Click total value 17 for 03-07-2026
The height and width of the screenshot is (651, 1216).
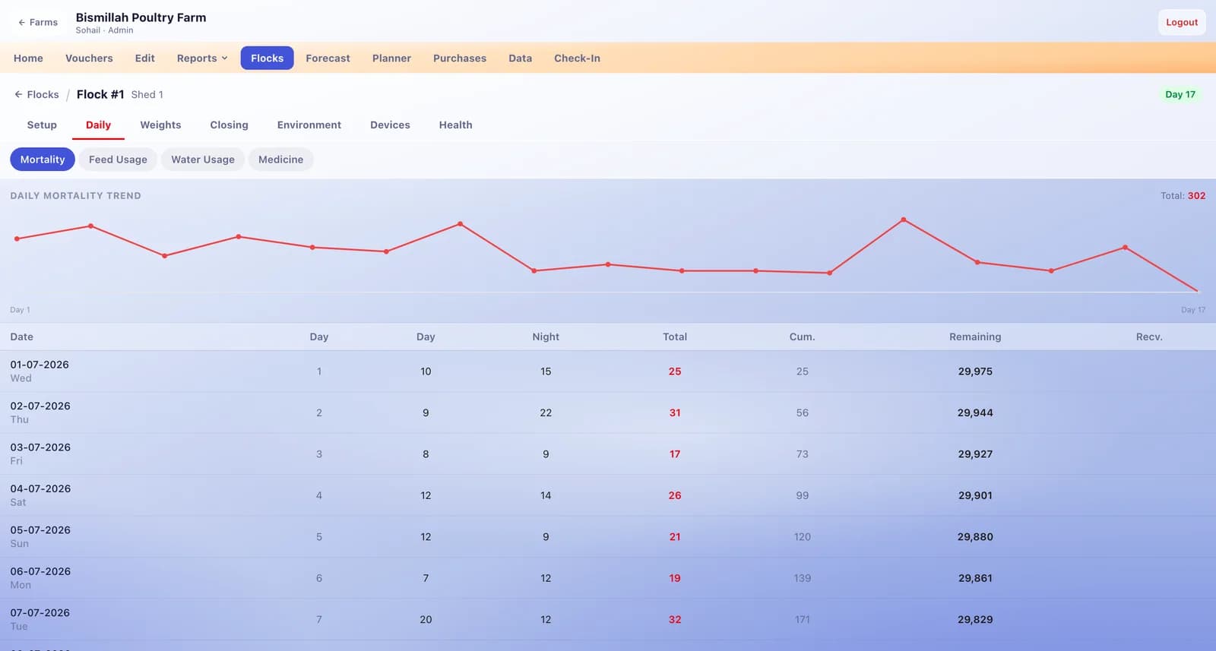[675, 454]
